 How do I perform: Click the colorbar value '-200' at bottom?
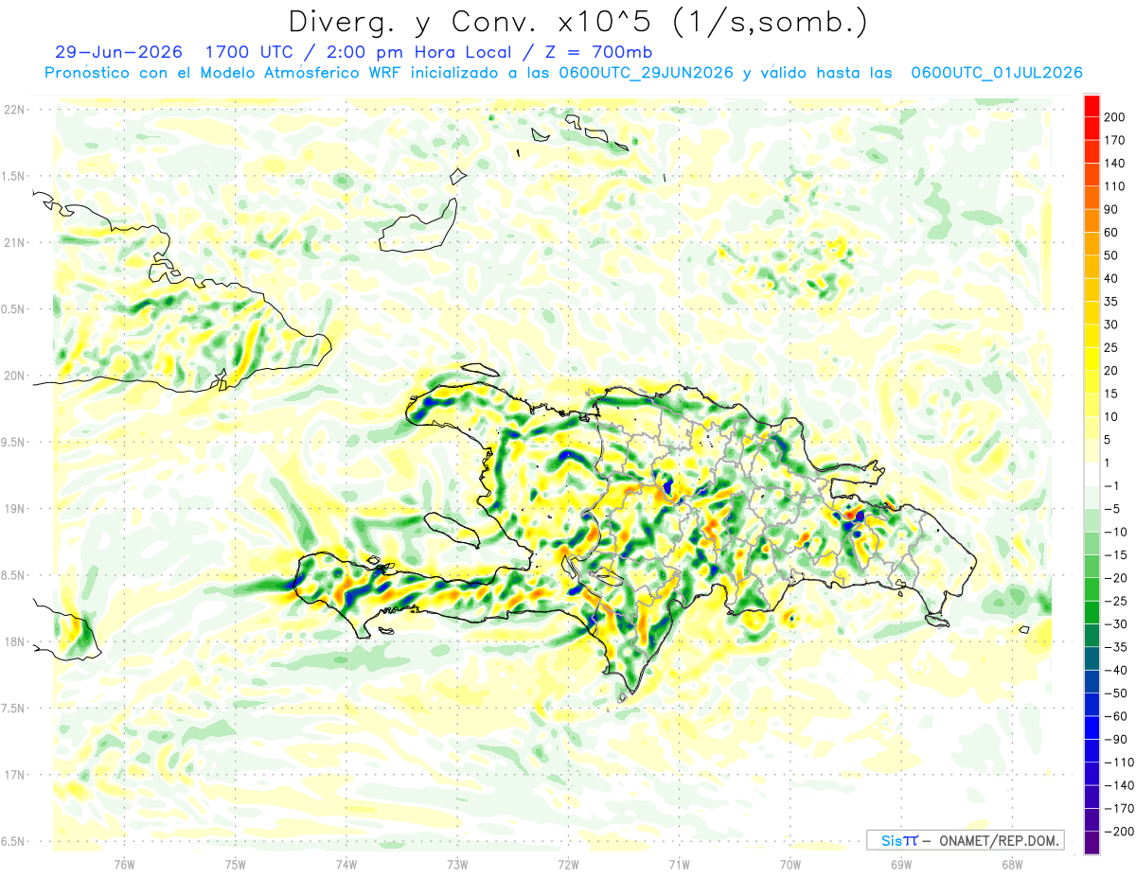1120,833
